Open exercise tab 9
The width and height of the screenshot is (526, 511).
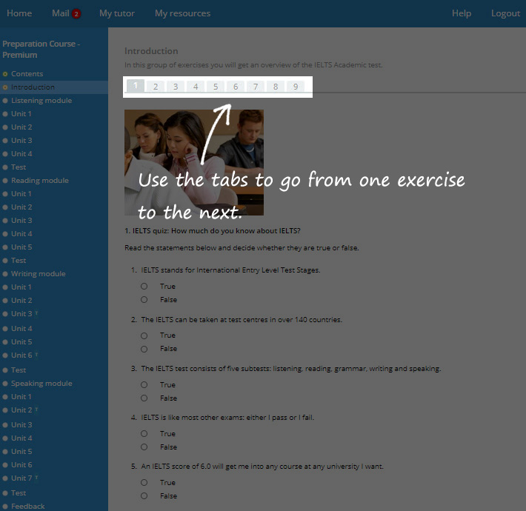[296, 87]
